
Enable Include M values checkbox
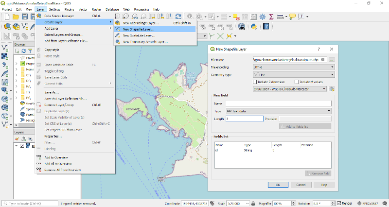[x=297, y=82]
